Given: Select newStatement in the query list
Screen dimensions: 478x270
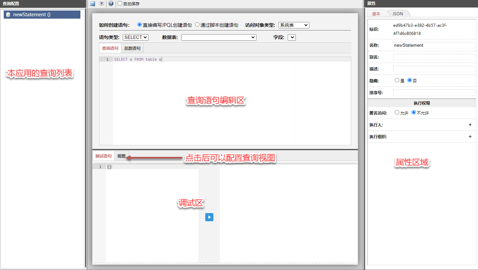Looking at the screenshot, I should coord(32,15).
